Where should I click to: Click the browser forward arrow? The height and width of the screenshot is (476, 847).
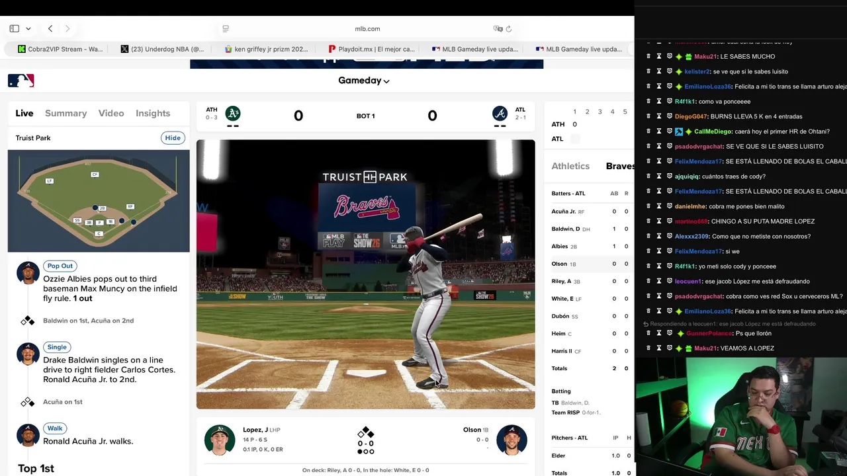pos(67,28)
